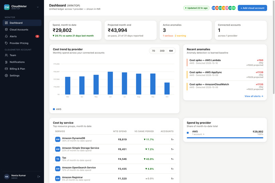The height and width of the screenshot is (183, 275).
Task: Open Billing & Plan in the sidebar
Action: (x=22, y=68)
